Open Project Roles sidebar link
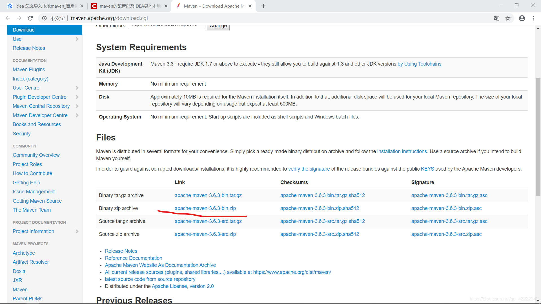Viewport: 541px width, 304px height. pos(27,164)
